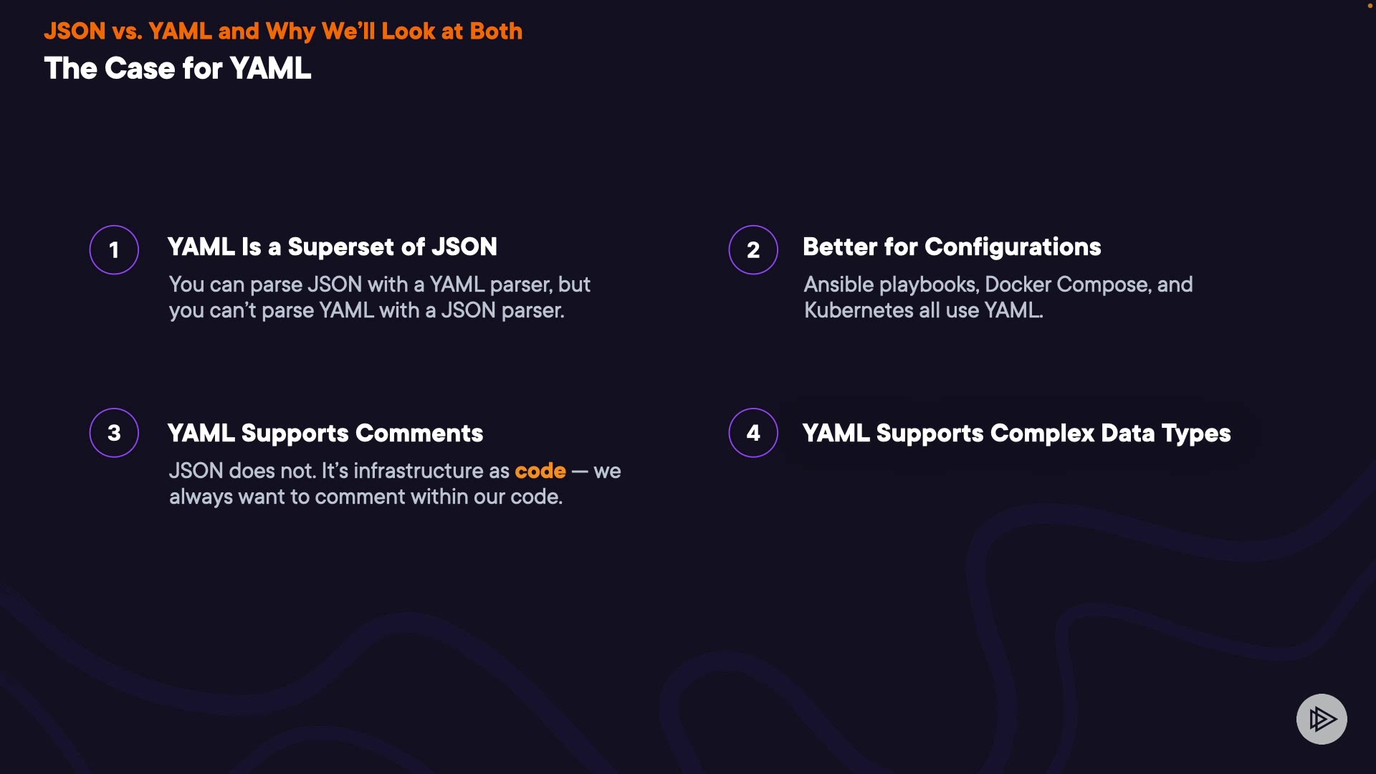
Task: Click the phrase "Ansible playbooks"
Action: point(891,285)
